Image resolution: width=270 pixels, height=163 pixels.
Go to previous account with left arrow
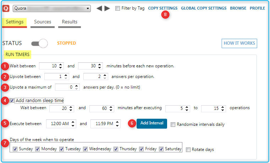coord(99,8)
